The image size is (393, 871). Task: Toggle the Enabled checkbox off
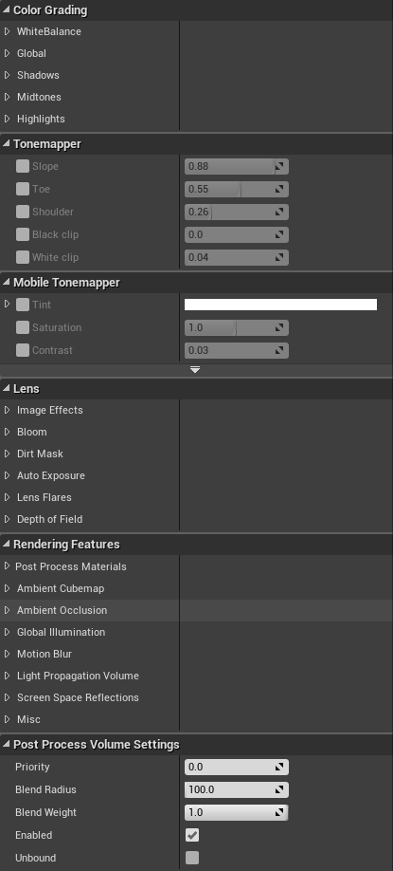point(192,835)
